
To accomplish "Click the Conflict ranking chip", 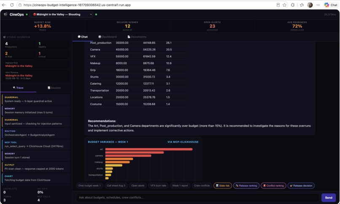I will (273, 185).
